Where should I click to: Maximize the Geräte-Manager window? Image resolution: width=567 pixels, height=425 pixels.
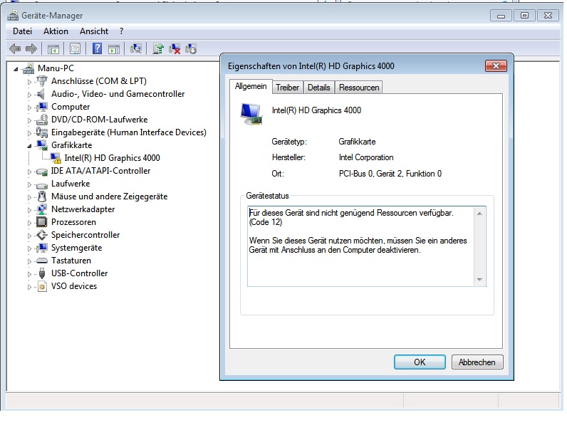524,15
